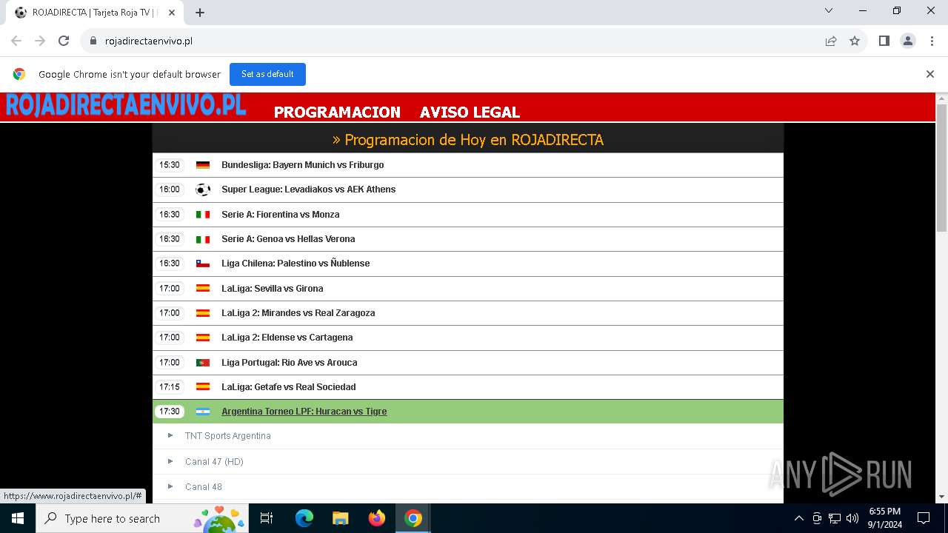Collapse Argentina Torneo LPF: Huracan vs Tigre
Viewport: 948px width, 533px height.
coord(304,412)
